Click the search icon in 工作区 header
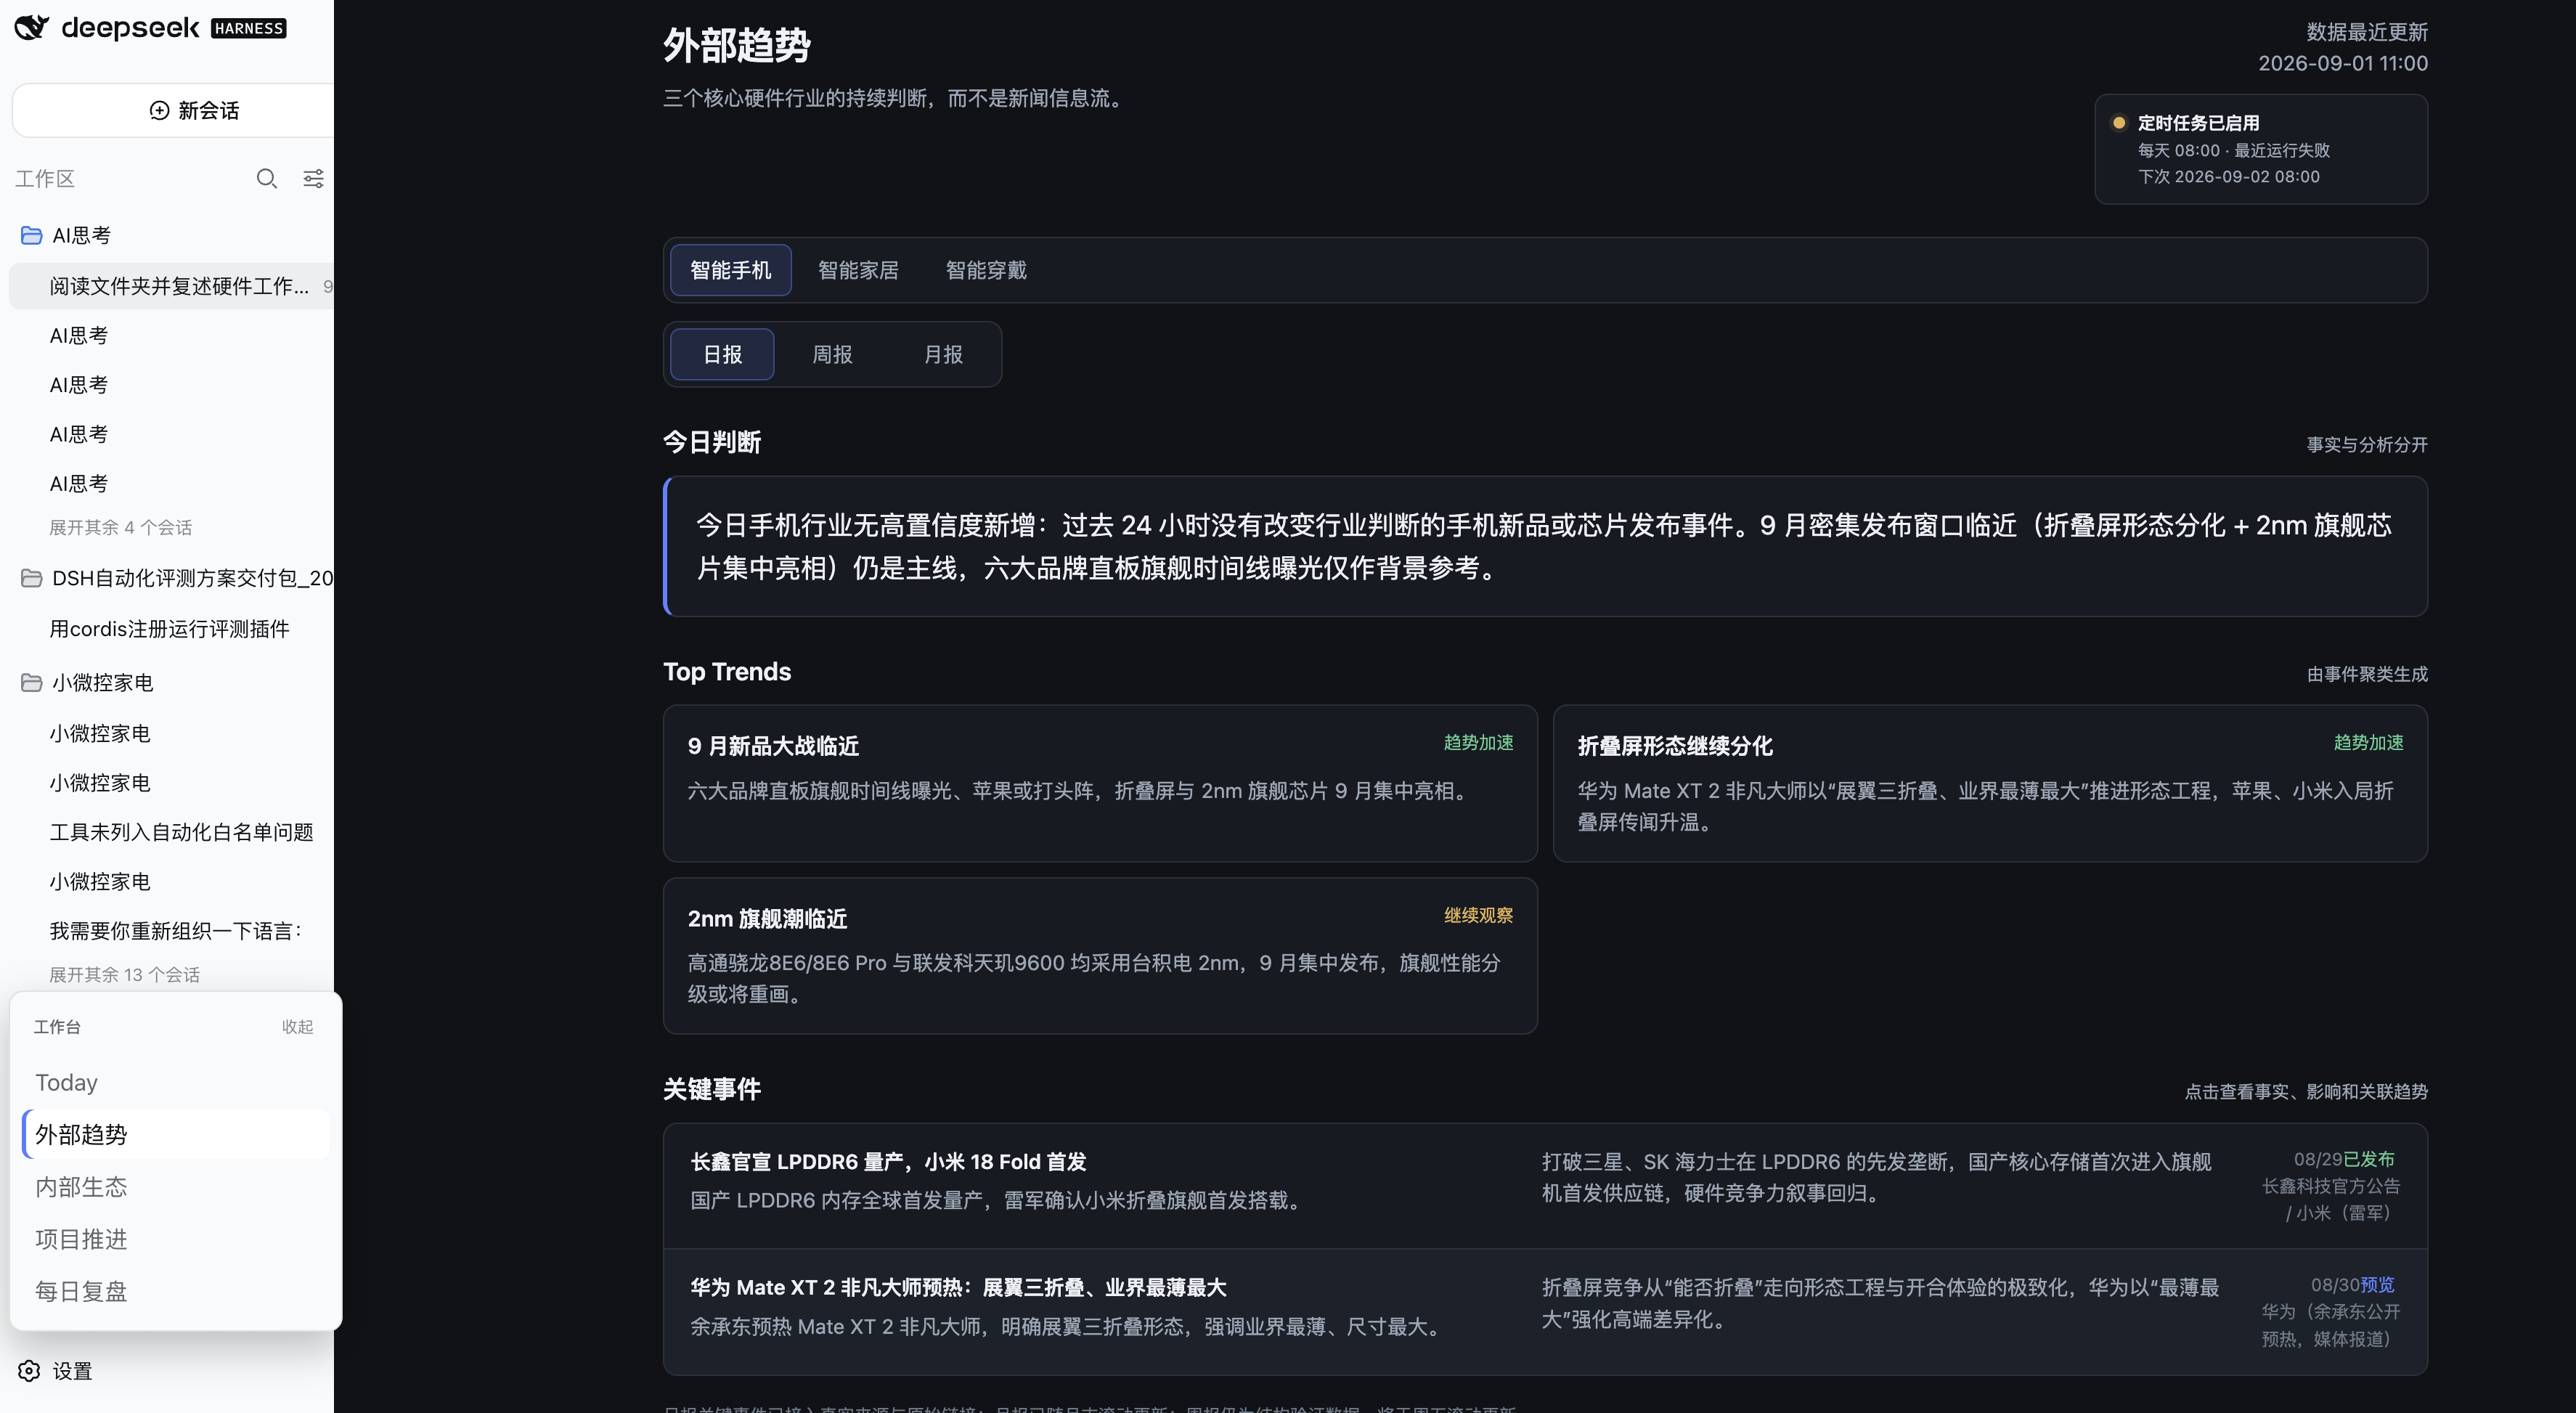 (266, 179)
